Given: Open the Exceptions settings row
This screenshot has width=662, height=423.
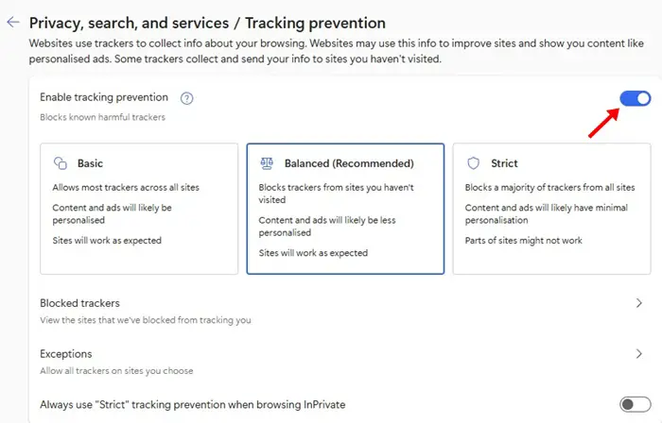Looking at the screenshot, I should (342, 362).
